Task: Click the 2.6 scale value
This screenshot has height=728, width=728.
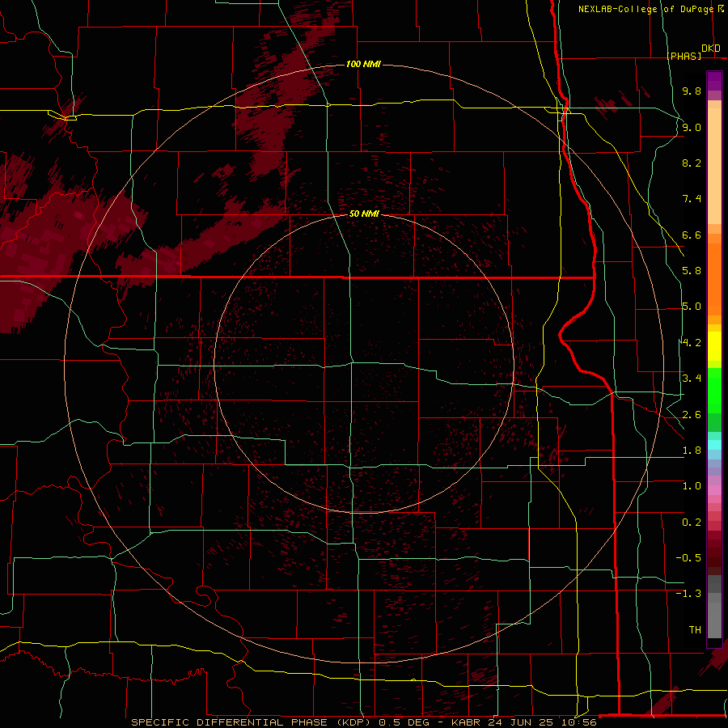Action: 692,415
